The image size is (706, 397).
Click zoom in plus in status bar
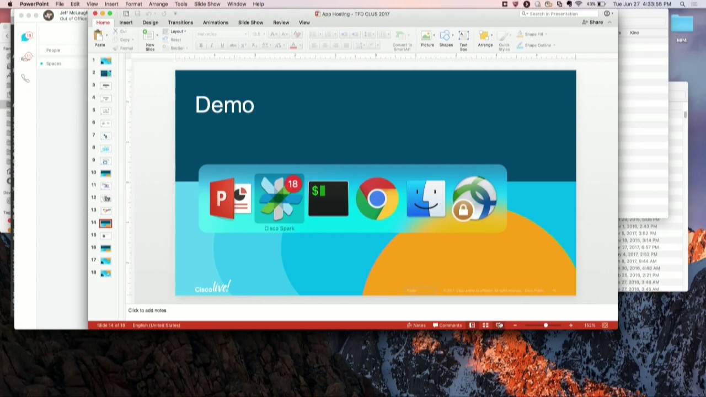coord(571,325)
